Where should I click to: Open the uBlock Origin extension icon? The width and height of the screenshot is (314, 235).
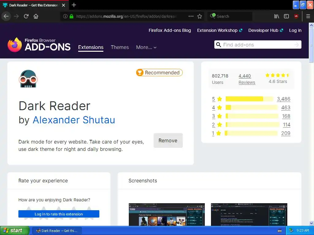pos(296,16)
